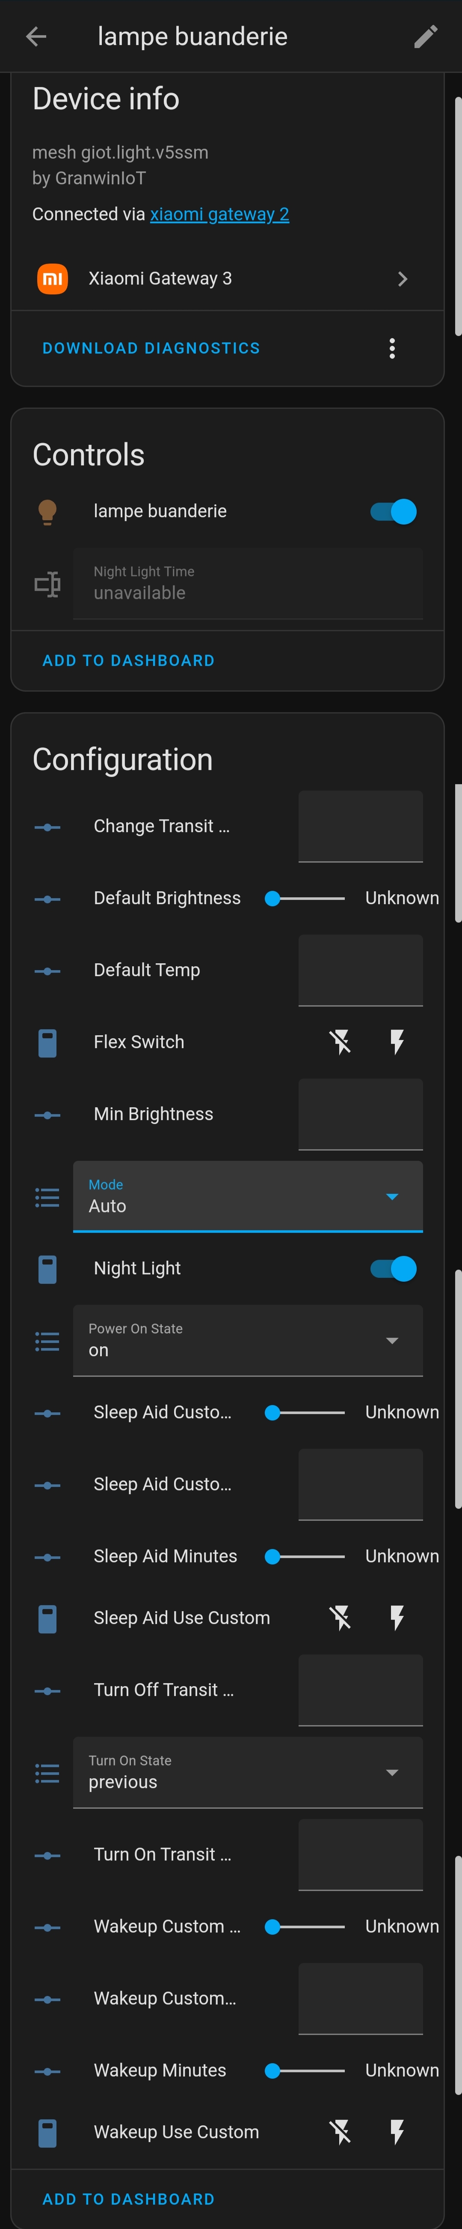Open the Mode dropdown showing Auto
Image resolution: width=462 pixels, height=2229 pixels.
point(248,1197)
